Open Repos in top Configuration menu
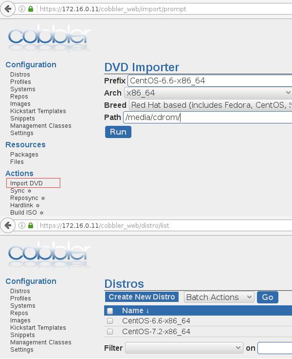292x359 pixels. click(x=19, y=97)
